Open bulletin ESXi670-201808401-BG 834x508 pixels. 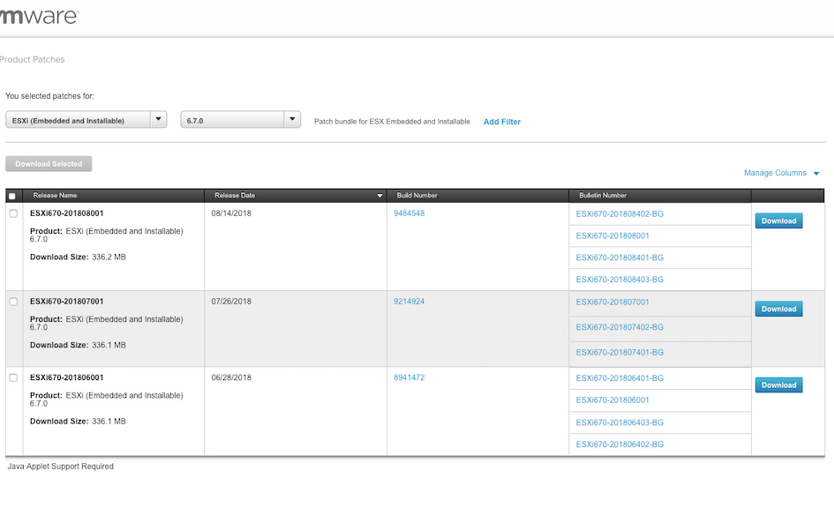[620, 258]
